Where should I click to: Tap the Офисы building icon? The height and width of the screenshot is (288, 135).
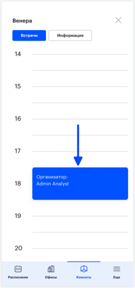(x=51, y=269)
